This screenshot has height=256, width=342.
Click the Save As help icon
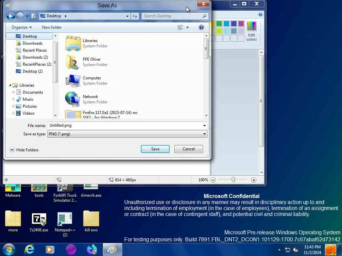pyautogui.click(x=201, y=27)
